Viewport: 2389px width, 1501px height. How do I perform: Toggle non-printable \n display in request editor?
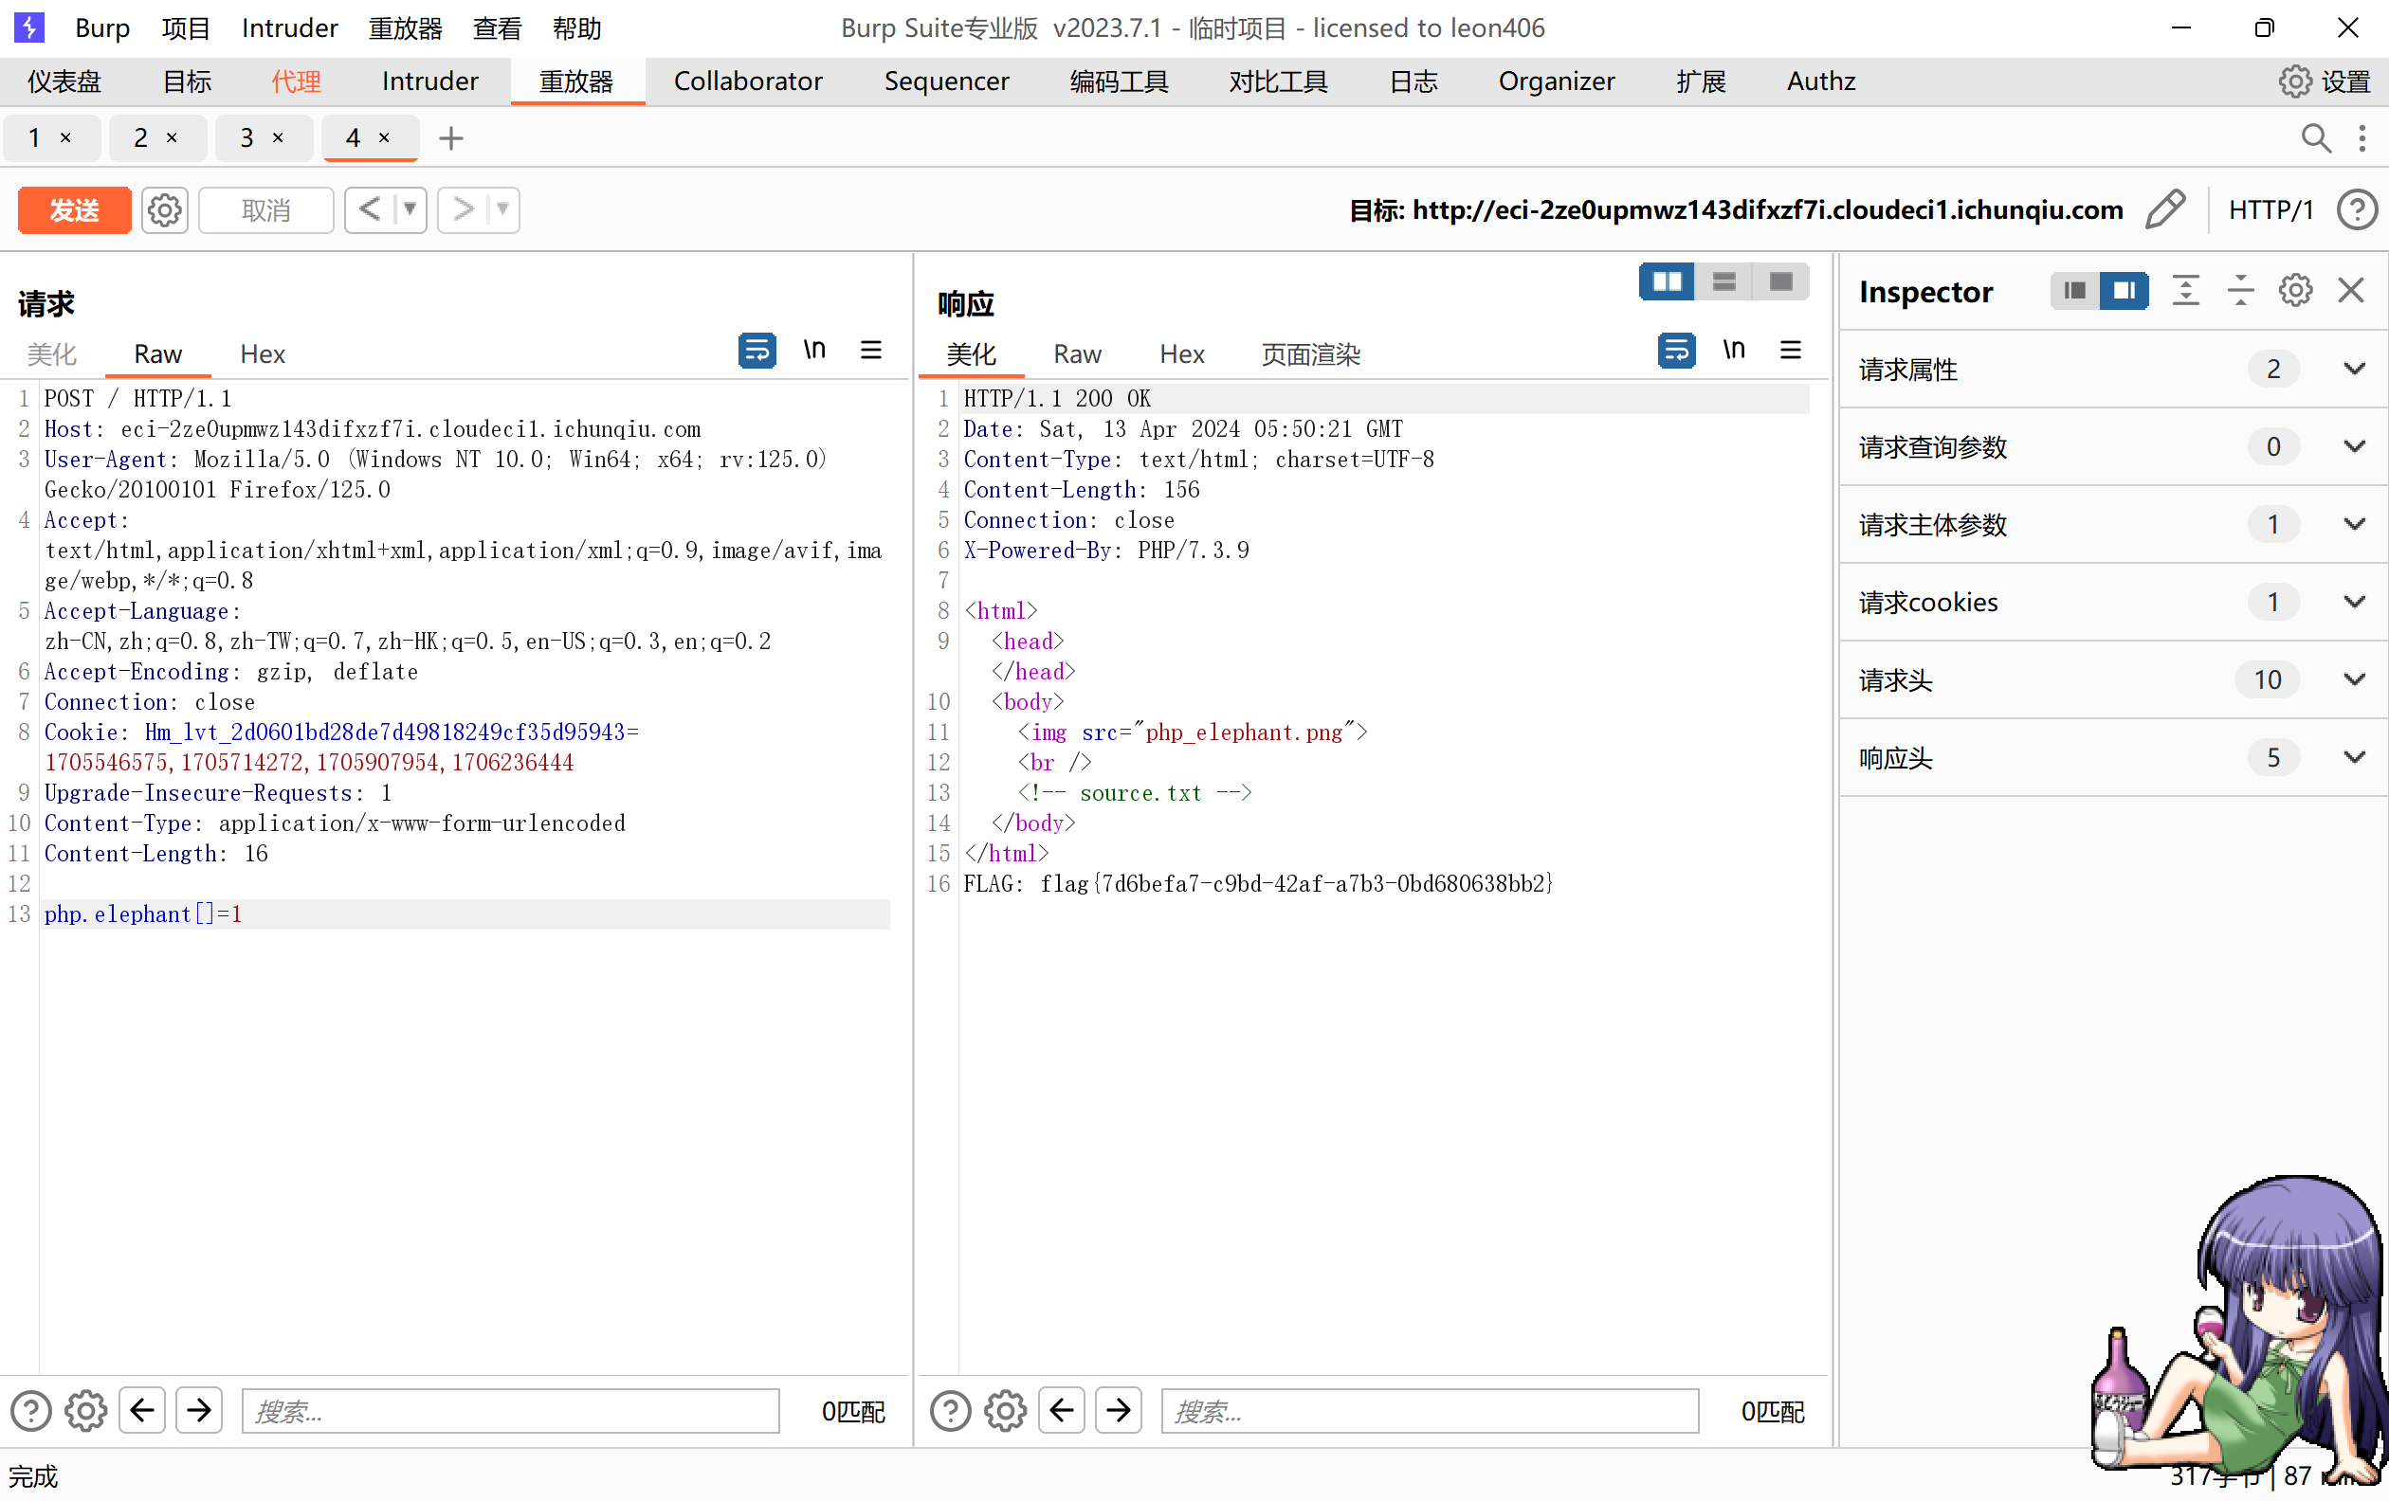[x=814, y=350]
